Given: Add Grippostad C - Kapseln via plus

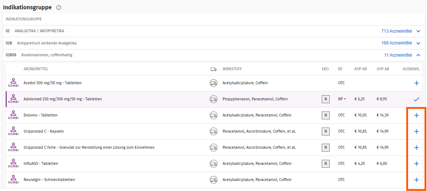Looking at the screenshot, I should (416, 131).
